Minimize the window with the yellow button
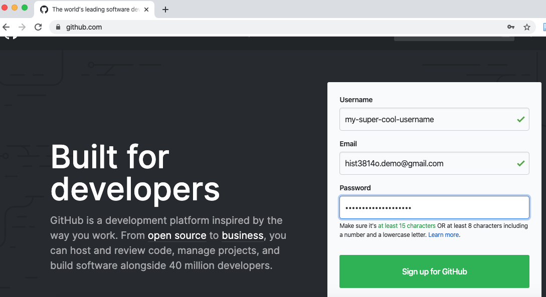 15,8
